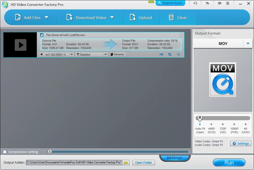Image resolution: width=254 pixels, height=170 pixels.
Task: Open the Settings button with gear
Action: click(x=241, y=143)
